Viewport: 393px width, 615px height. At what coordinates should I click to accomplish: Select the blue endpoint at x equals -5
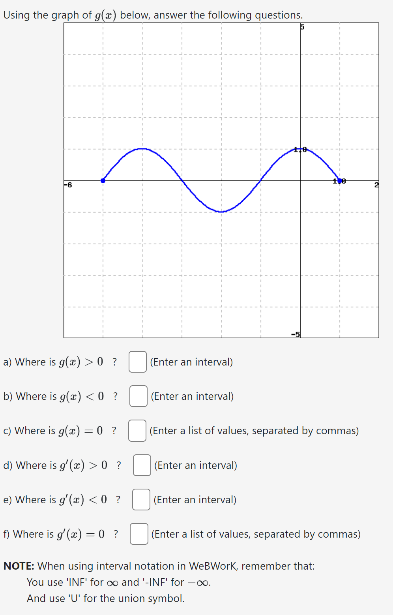[x=103, y=180]
